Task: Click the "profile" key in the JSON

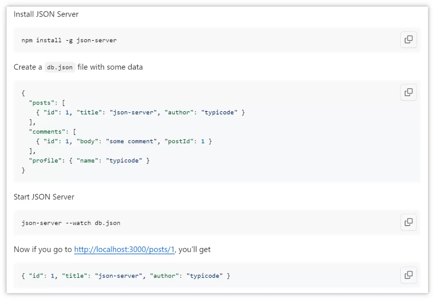Action: [x=45, y=161]
